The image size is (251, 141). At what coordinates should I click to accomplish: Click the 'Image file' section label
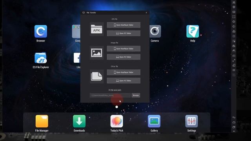(114, 43)
